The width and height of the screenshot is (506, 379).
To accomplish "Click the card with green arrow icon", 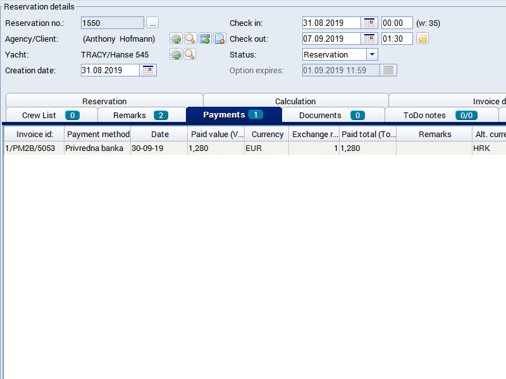I will coord(205,39).
